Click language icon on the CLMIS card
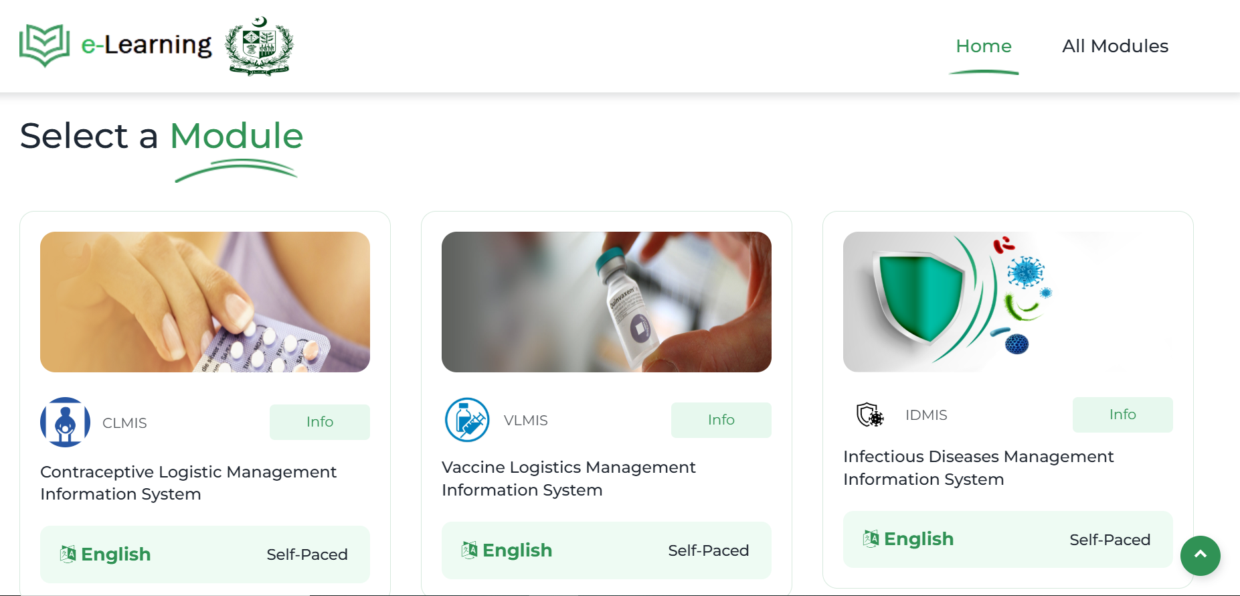 click(68, 554)
